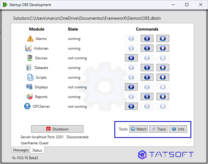Start the Displays module
Image resolution: width=208 pixels, height=164 pixels.
pos(131,87)
